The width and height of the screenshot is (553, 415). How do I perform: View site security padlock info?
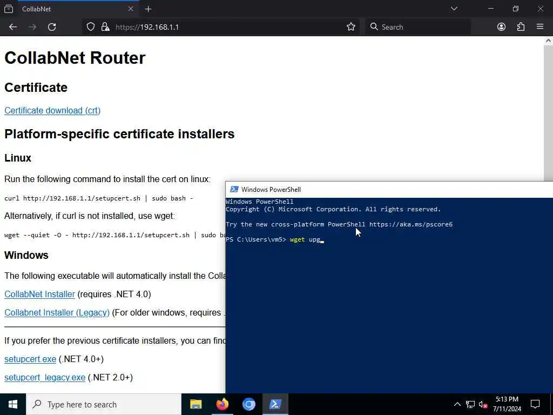click(x=105, y=27)
